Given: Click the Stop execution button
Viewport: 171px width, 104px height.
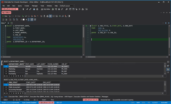Looking at the screenshot, I should (x=18, y=16).
